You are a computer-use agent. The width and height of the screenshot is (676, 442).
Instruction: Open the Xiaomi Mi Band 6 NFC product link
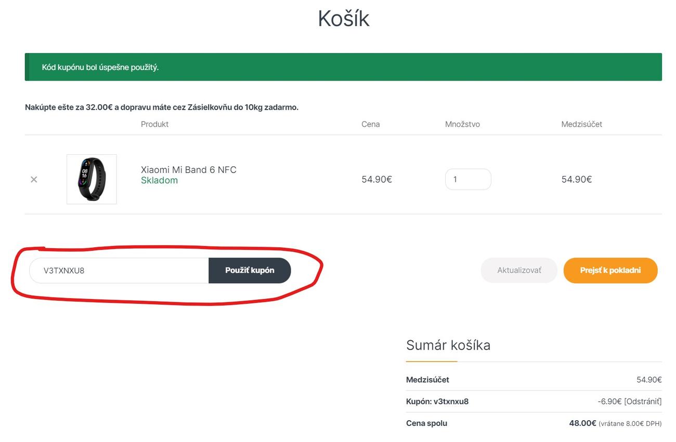coord(188,170)
